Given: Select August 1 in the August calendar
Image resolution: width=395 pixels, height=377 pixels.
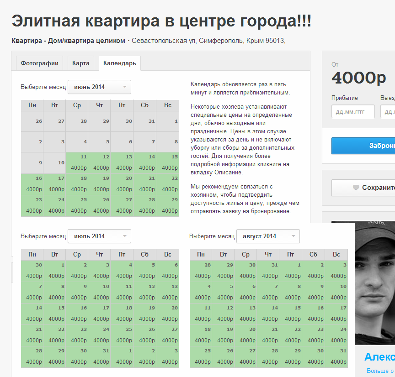Looking at the screenshot, I should (x=291, y=271).
